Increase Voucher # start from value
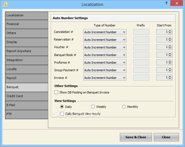Image resolution: width=185 pixels, height=147 pixels. pos(170,46)
